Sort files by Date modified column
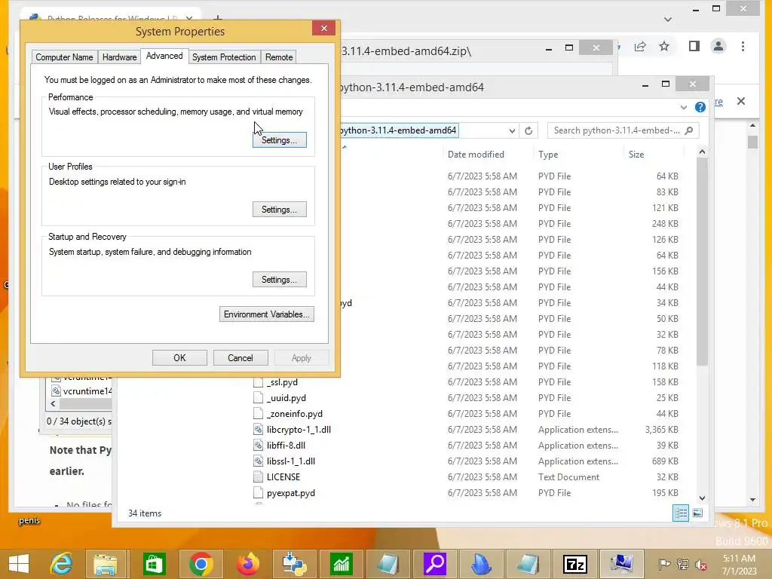Image resolution: width=772 pixels, height=579 pixels. (476, 154)
